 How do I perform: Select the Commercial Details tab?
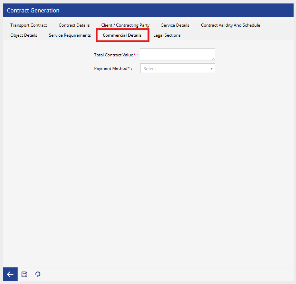pyautogui.click(x=122, y=35)
